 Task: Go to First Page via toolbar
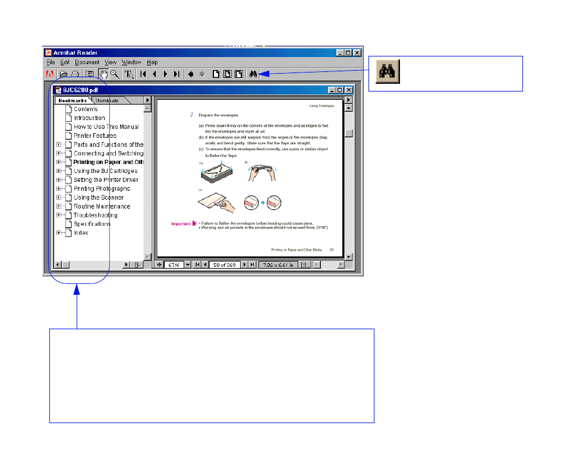(143, 74)
